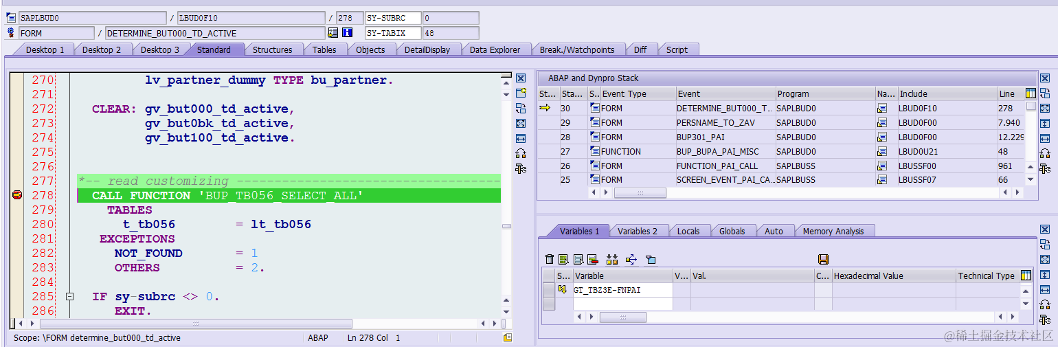Switch to the Desktop 3 tab
The image size is (1058, 347).
[159, 49]
